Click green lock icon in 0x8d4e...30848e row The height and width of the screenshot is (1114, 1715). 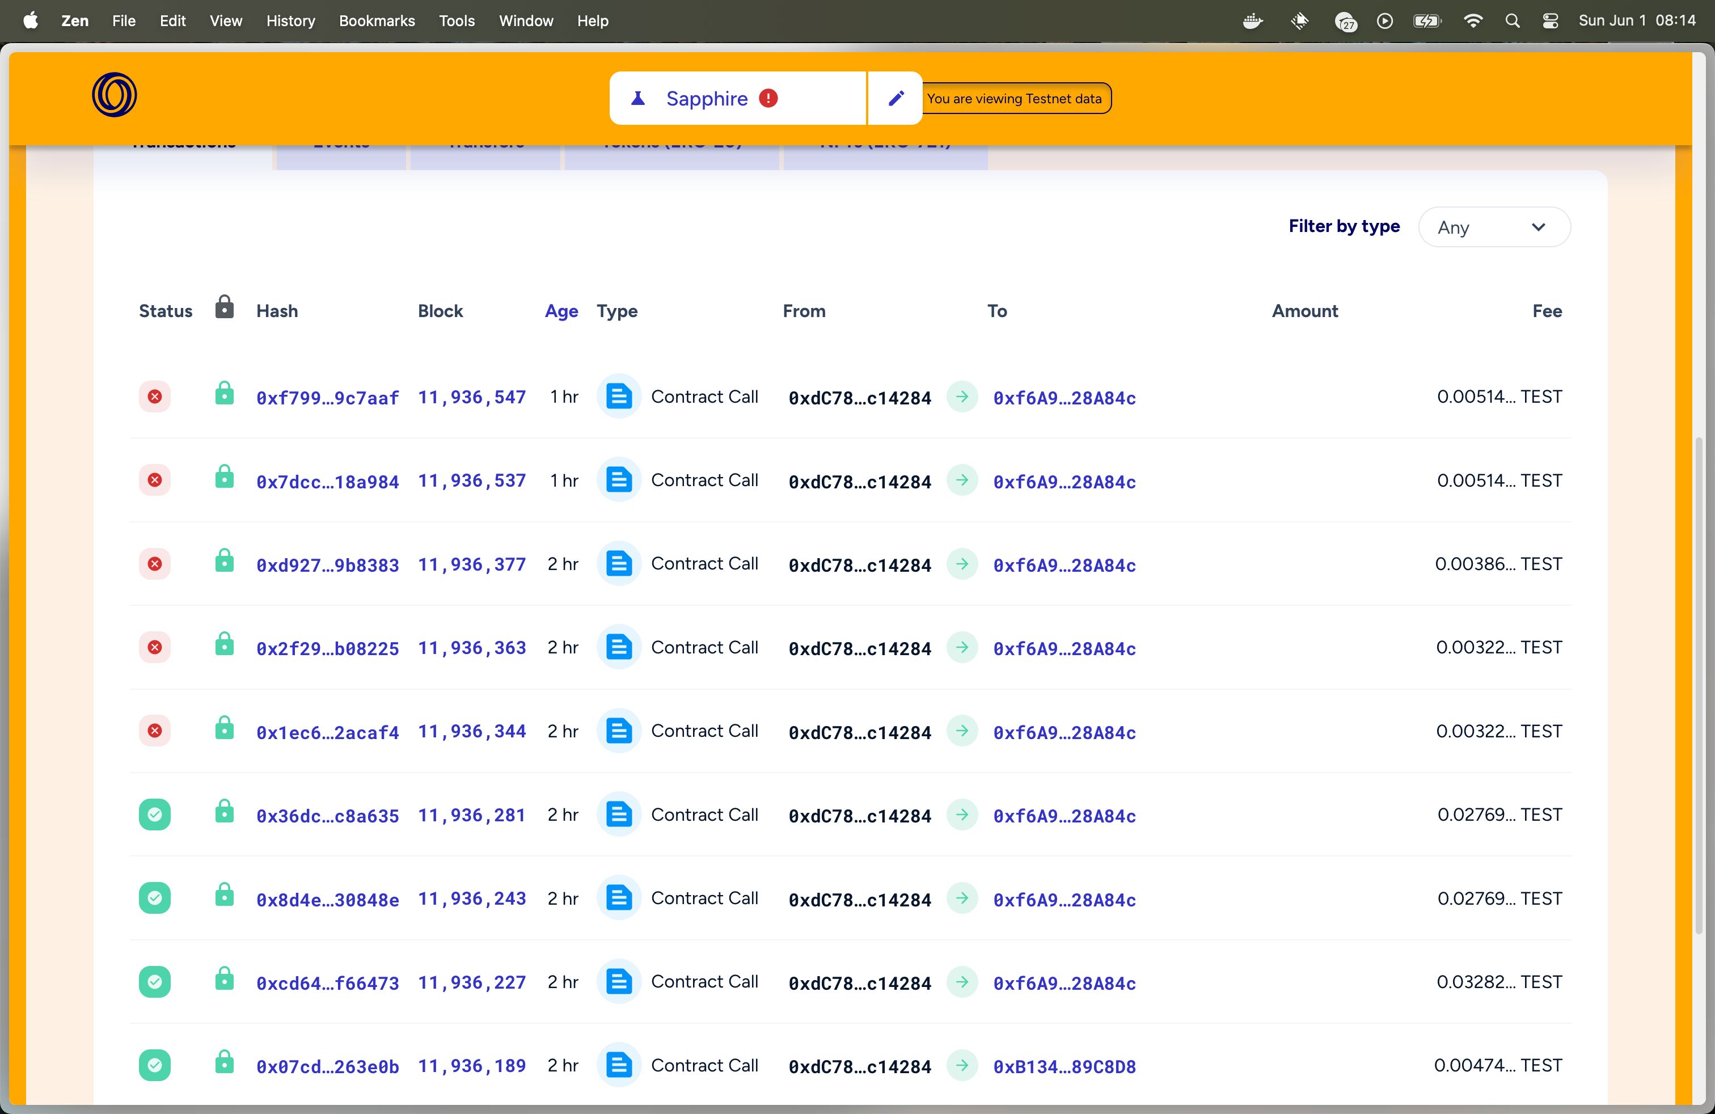tap(224, 894)
